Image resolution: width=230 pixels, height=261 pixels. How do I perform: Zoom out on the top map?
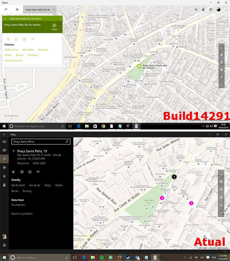[x=221, y=84]
